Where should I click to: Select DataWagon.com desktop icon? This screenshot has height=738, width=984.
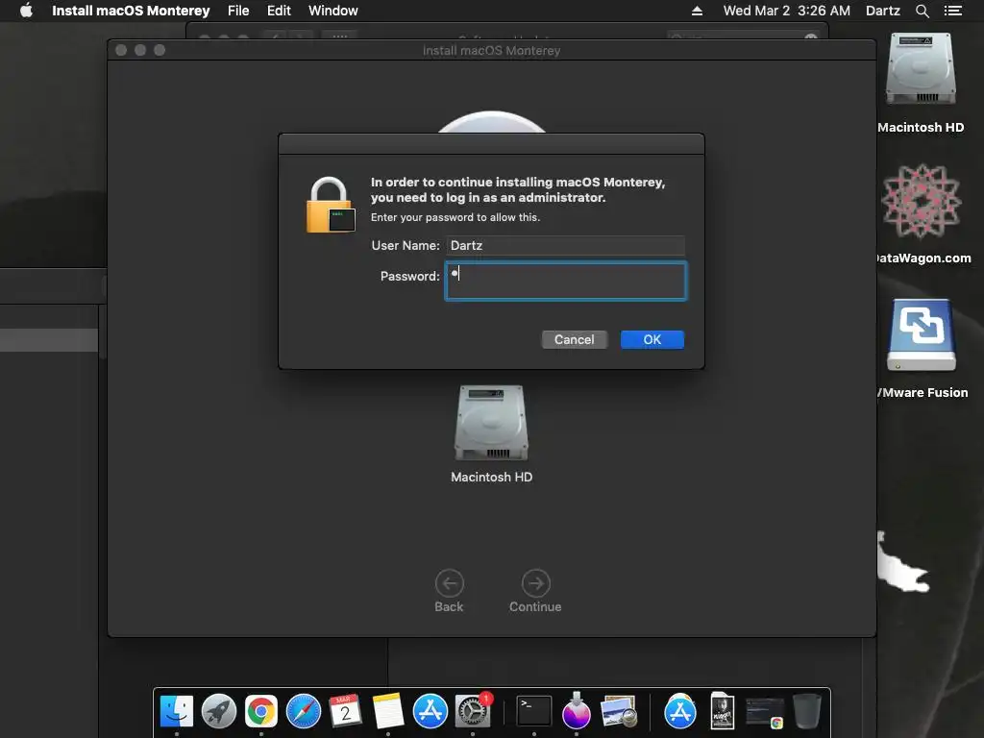coord(921,201)
